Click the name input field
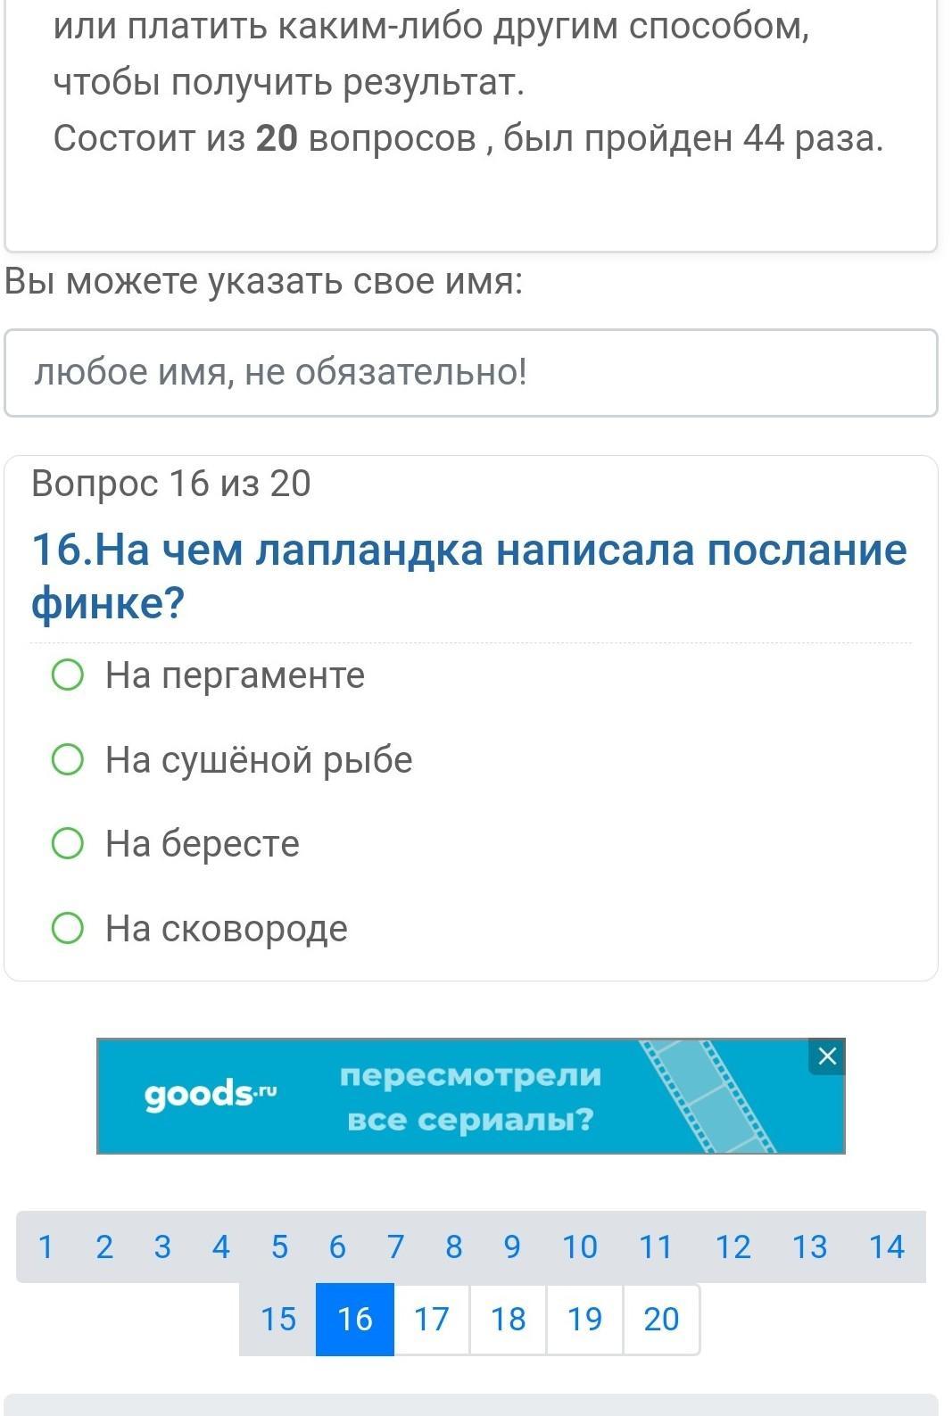Screen dimensions: 952x1416 pos(471,372)
